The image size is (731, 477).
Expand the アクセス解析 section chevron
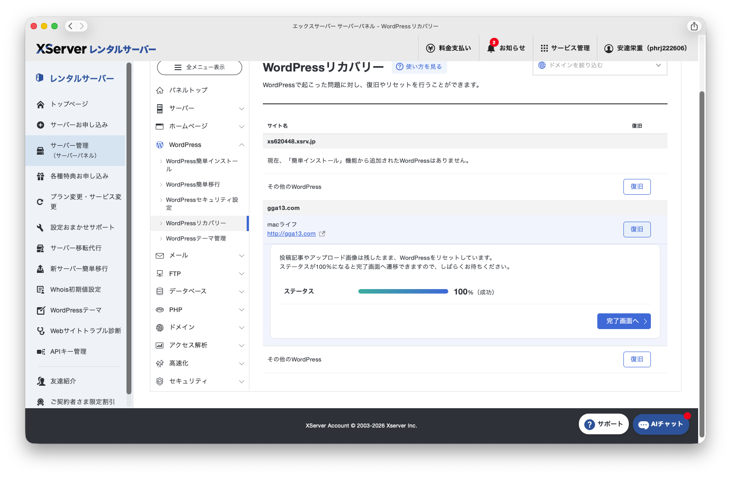[242, 346]
